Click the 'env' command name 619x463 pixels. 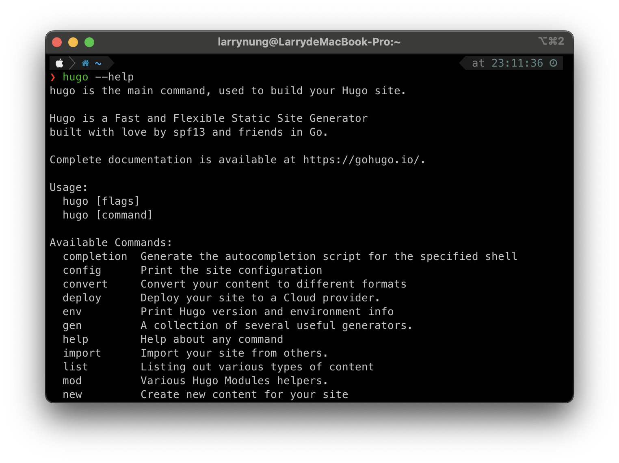coord(72,312)
